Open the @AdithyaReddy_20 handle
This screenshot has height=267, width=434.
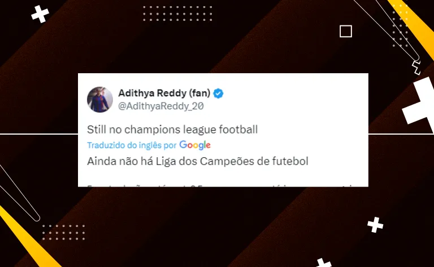pos(161,106)
